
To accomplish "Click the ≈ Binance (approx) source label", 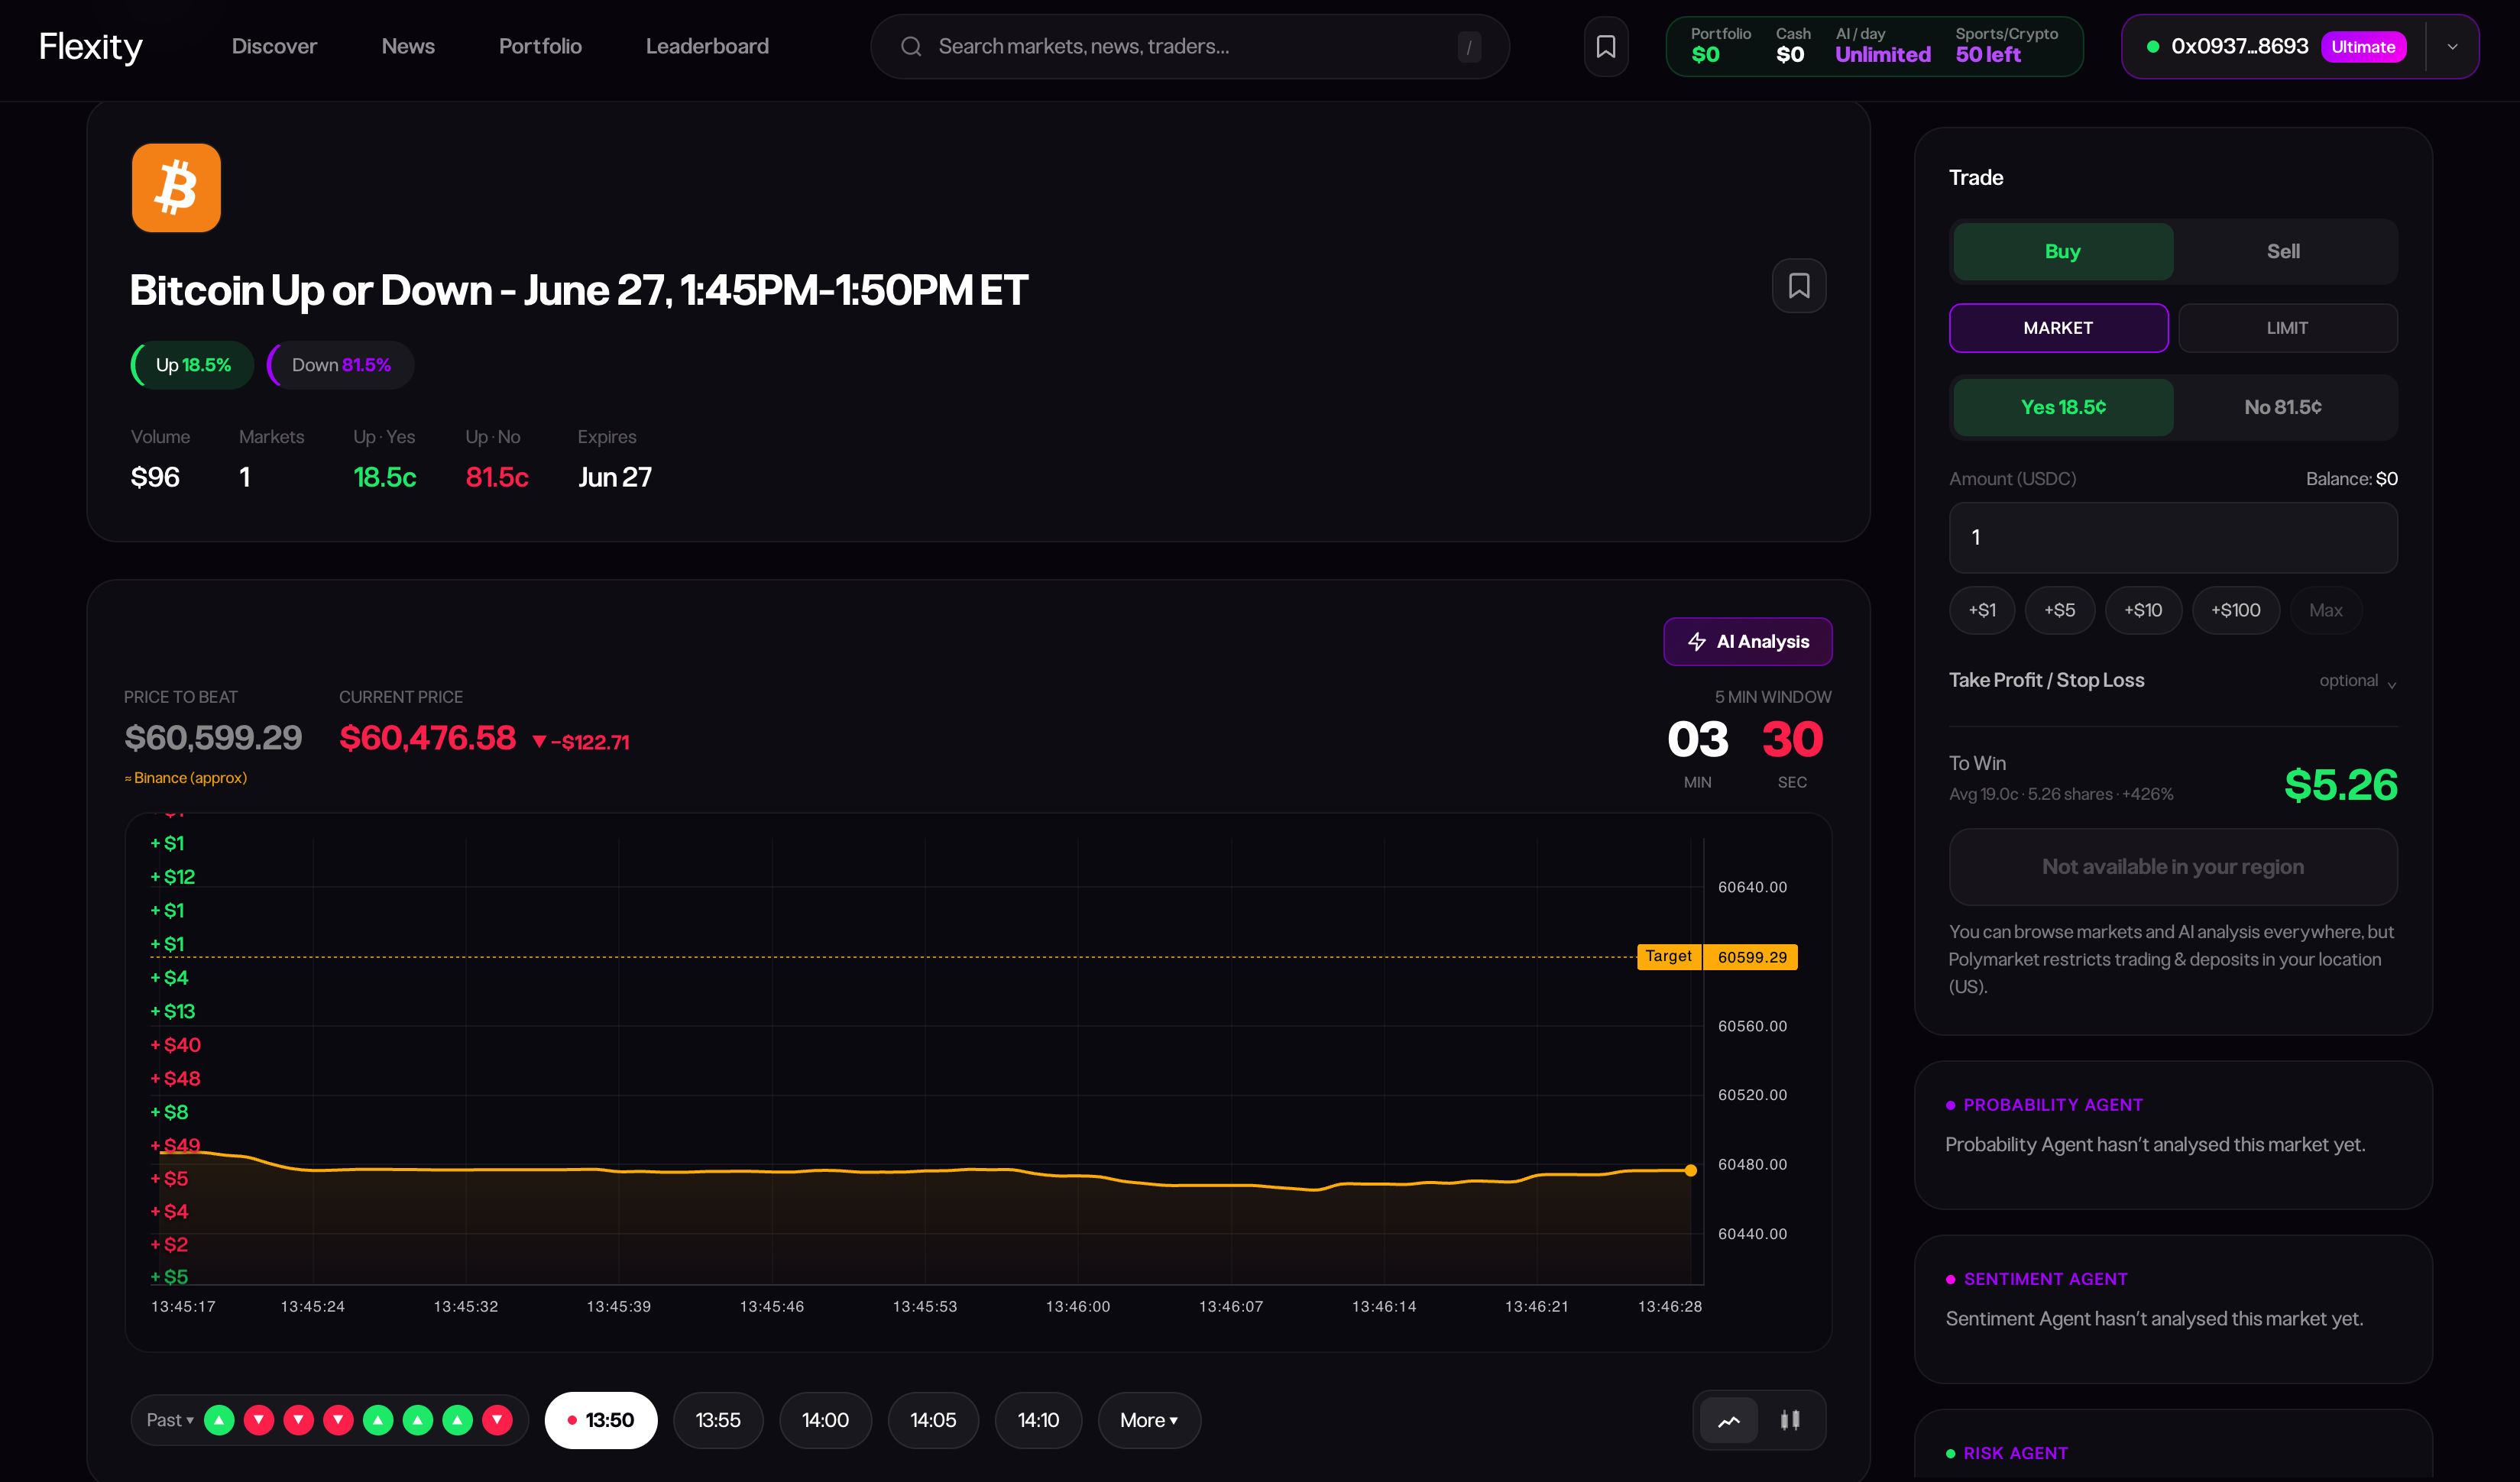I will coord(186,778).
